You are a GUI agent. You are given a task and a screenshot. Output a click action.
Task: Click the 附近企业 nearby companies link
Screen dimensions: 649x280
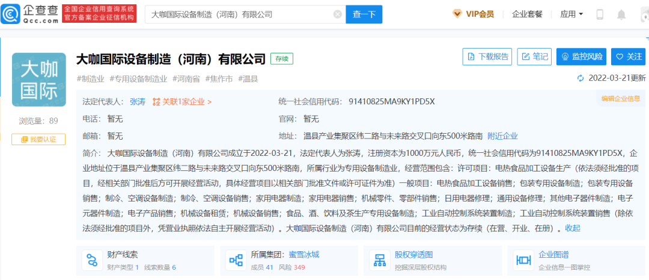pyautogui.click(x=502, y=136)
